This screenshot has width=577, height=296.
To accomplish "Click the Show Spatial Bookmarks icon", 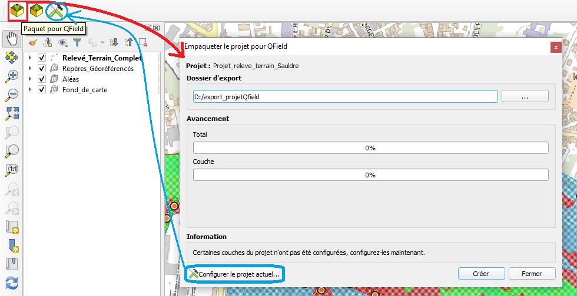I will coord(12,264).
